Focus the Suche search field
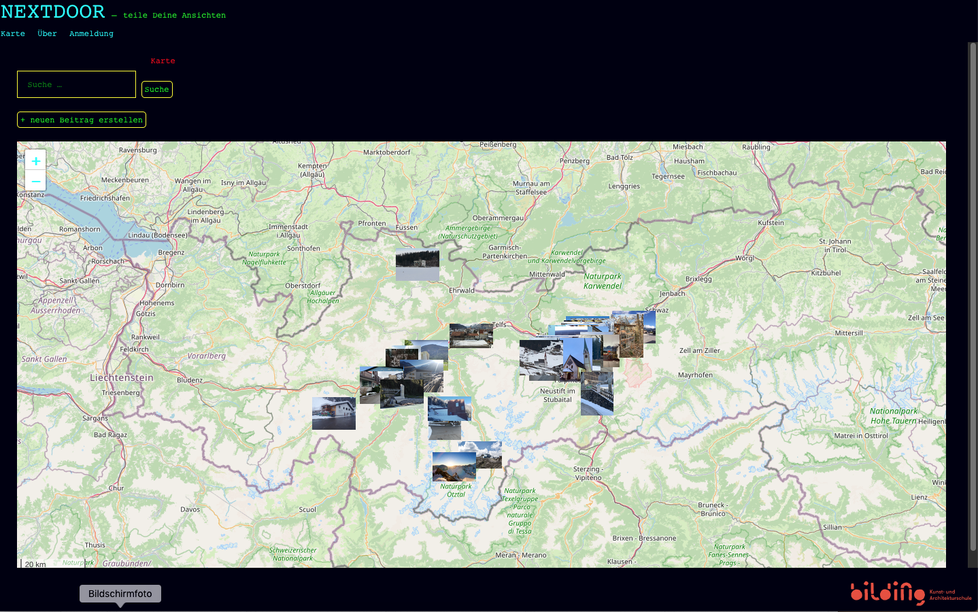 76,85
